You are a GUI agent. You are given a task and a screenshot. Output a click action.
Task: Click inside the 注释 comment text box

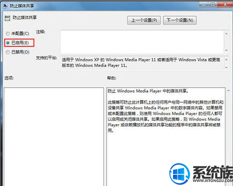(142, 42)
